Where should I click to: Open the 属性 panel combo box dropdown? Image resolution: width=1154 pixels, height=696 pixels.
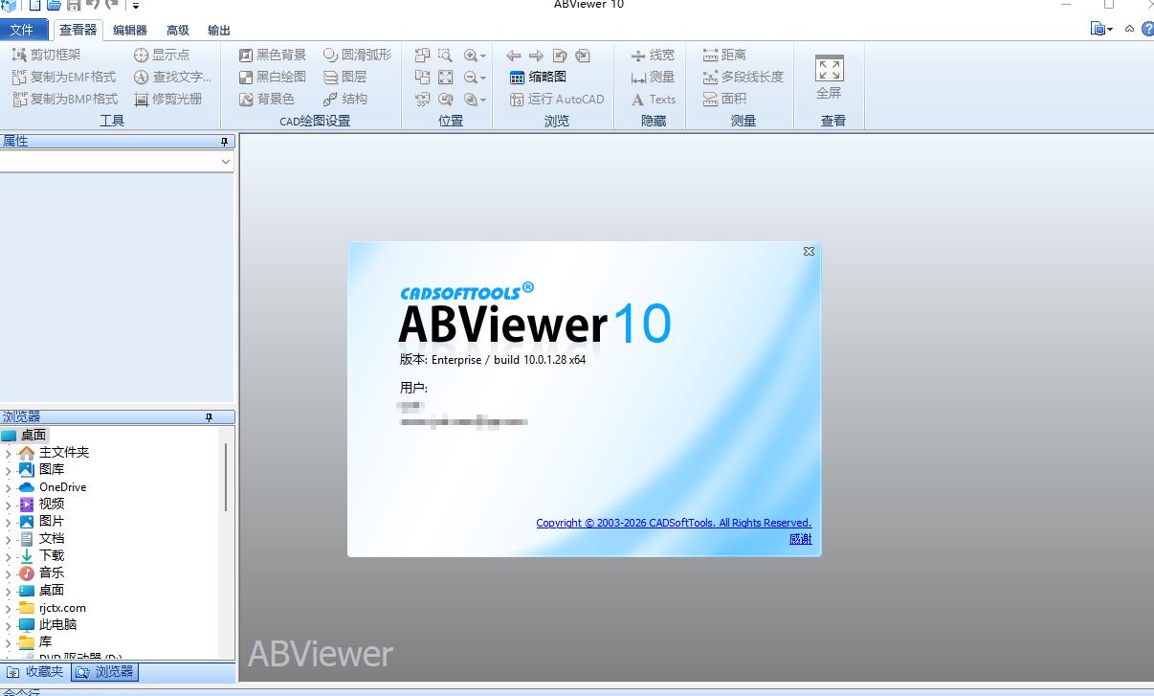(x=226, y=162)
